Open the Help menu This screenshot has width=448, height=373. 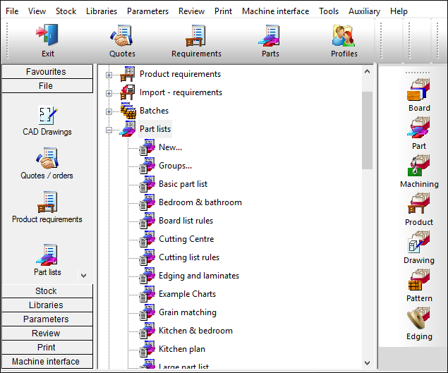[399, 11]
